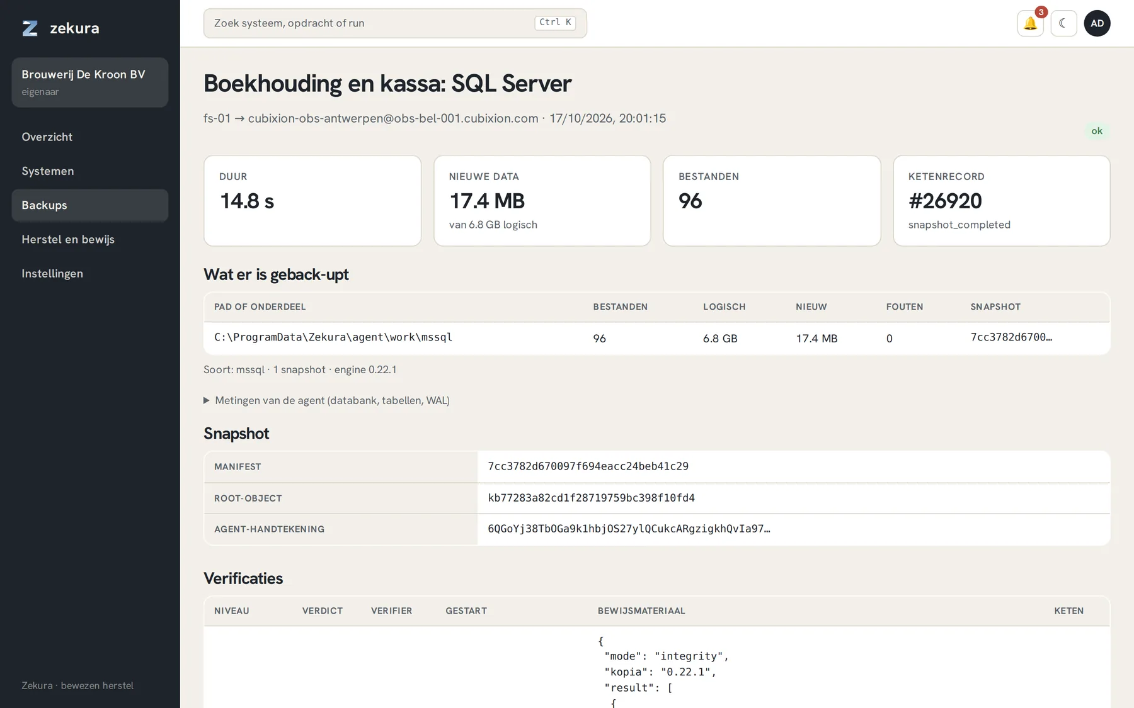The height and width of the screenshot is (708, 1134).
Task: Click PAD OF ONDERDEEL column header
Action: coord(260,307)
